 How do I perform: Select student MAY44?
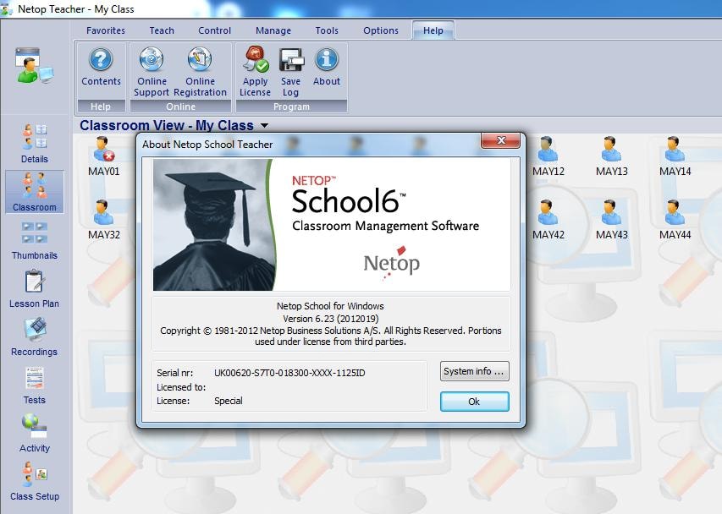(x=675, y=220)
